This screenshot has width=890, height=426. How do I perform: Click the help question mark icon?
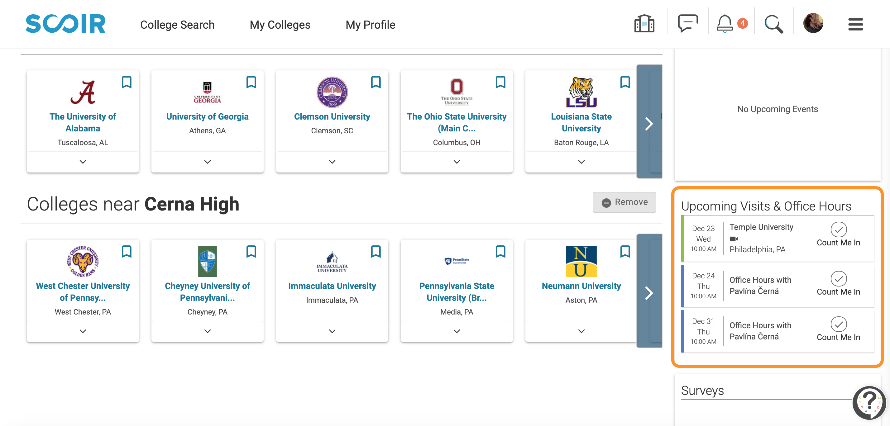[869, 403]
